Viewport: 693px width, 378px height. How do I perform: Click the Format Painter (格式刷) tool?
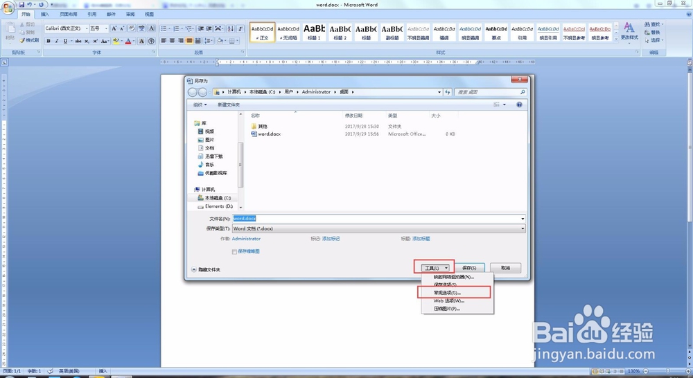click(x=29, y=40)
